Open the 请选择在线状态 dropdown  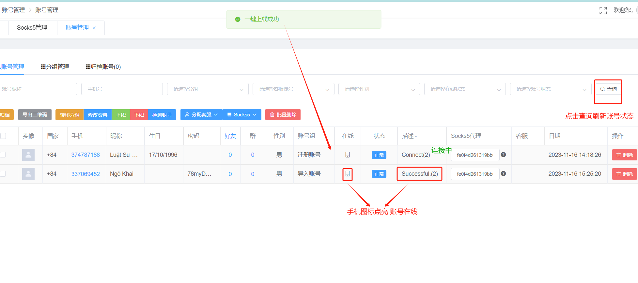[465, 89]
